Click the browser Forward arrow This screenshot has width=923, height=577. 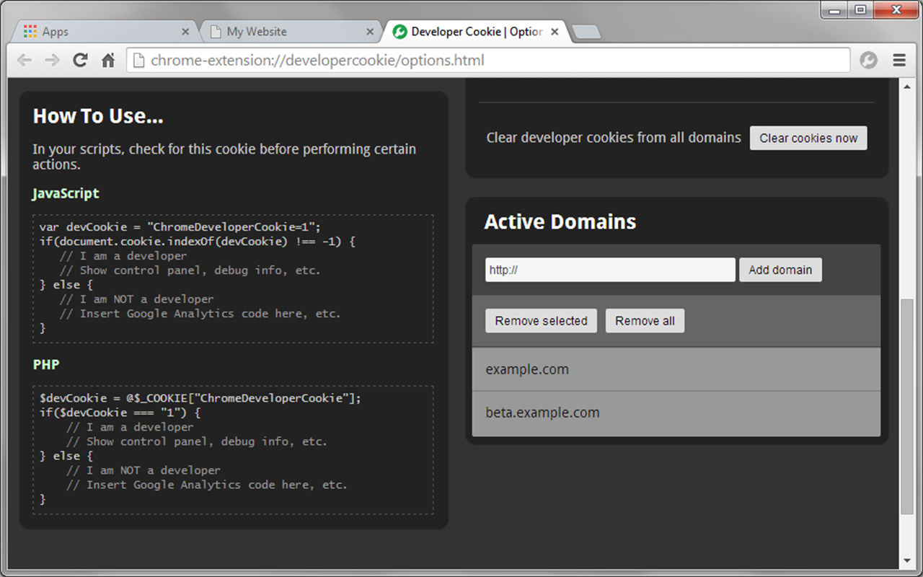(52, 61)
